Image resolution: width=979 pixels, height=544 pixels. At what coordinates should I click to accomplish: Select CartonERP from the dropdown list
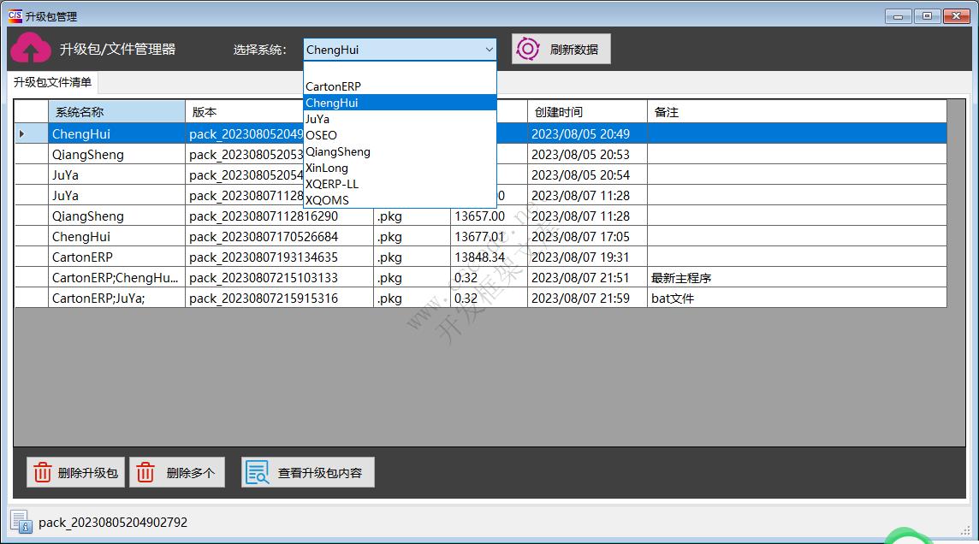[333, 86]
